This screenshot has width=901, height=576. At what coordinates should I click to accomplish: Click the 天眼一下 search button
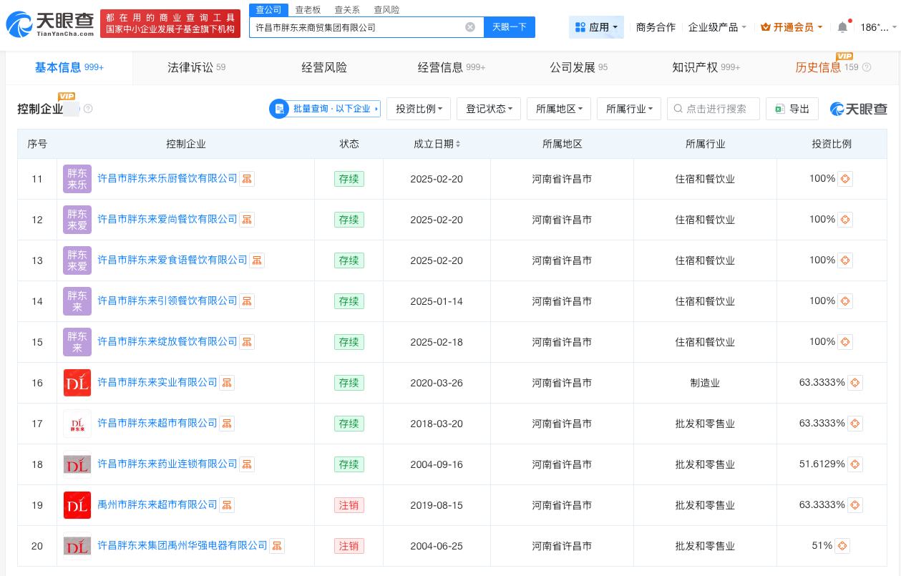509,27
